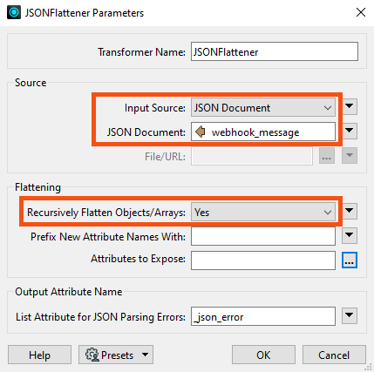Click the Help button
Image resolution: width=374 pixels, height=372 pixels.
39,355
